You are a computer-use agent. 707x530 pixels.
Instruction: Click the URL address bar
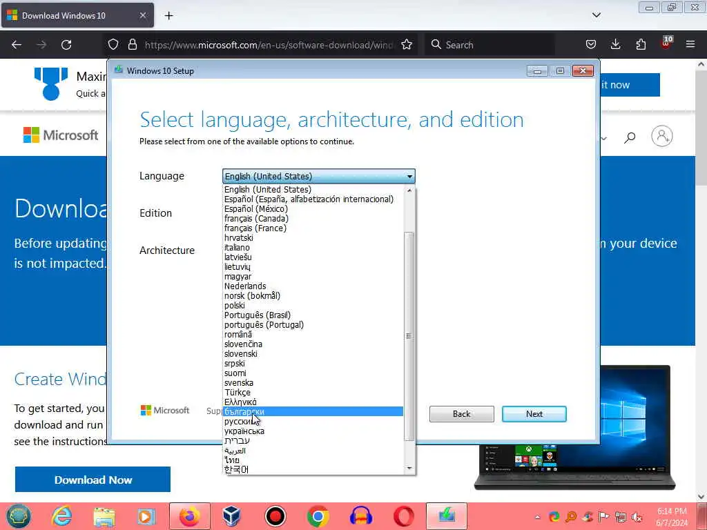(269, 45)
